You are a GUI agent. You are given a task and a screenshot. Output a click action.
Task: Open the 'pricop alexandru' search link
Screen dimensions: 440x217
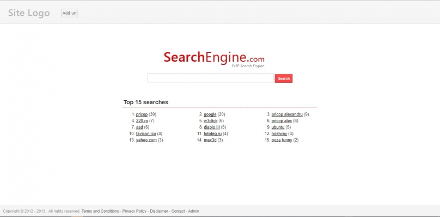tap(286, 114)
